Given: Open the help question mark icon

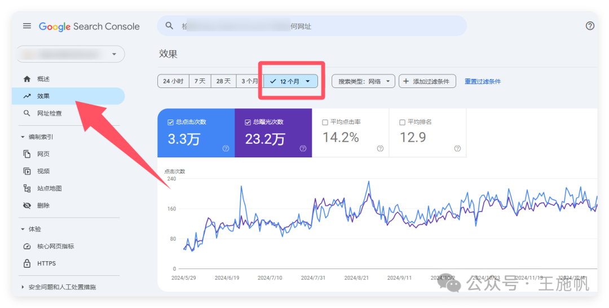Looking at the screenshot, I should click(590, 25).
